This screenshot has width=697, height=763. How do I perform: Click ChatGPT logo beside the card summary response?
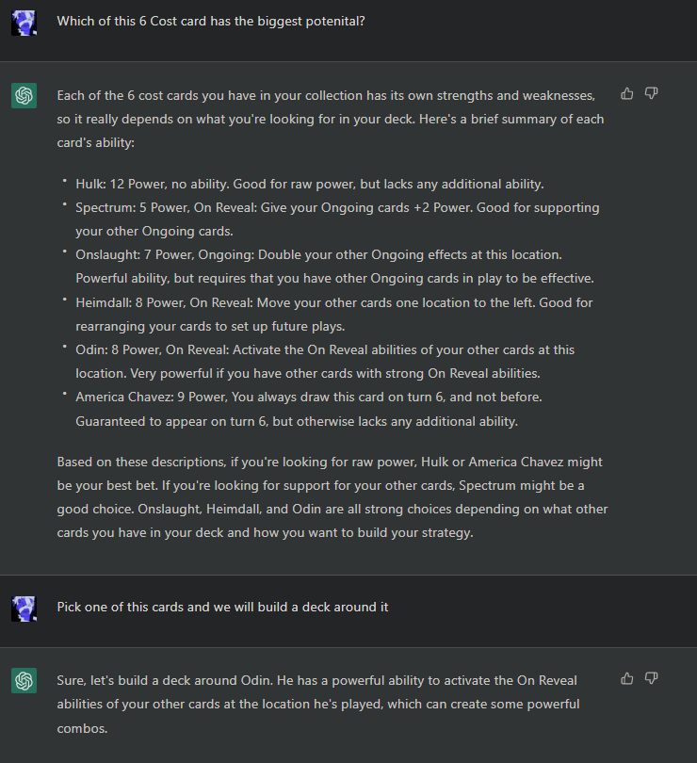pos(24,95)
